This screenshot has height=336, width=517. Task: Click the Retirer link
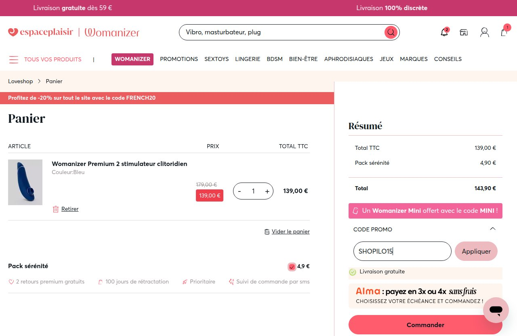tap(70, 209)
